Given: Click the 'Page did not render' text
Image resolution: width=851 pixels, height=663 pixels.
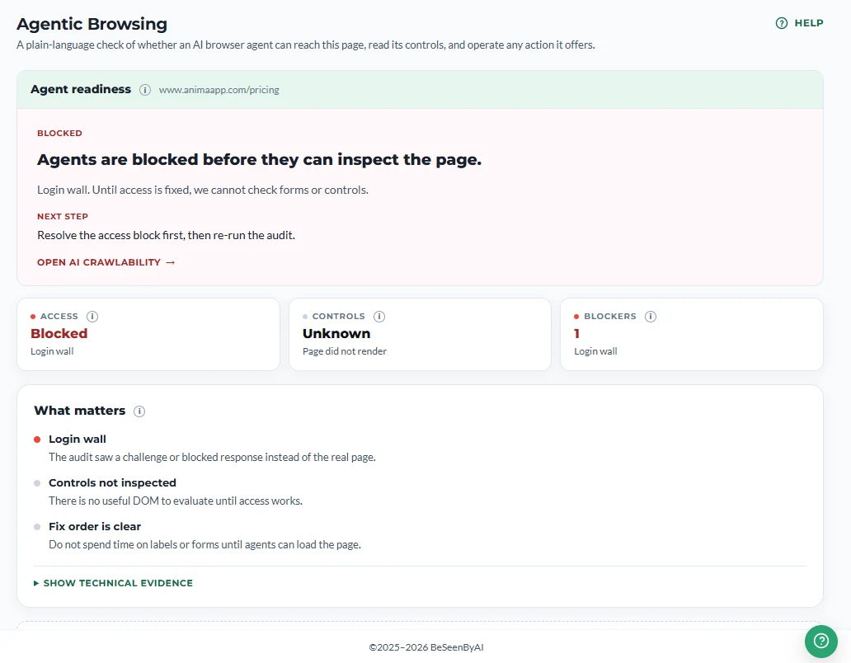Looking at the screenshot, I should point(345,351).
